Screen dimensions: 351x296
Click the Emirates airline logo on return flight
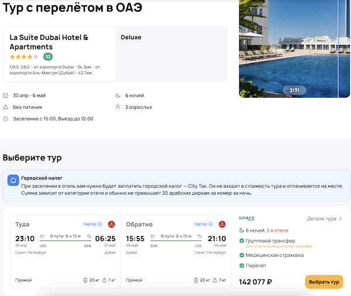pyautogui.click(x=222, y=224)
